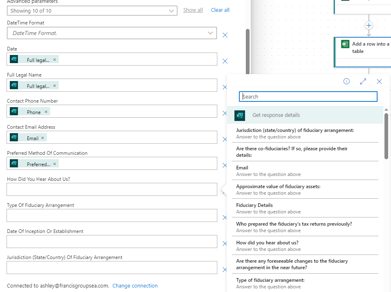391x292 pixels.
Task: Remove the Full Legal Name parameter
Action: (225, 87)
